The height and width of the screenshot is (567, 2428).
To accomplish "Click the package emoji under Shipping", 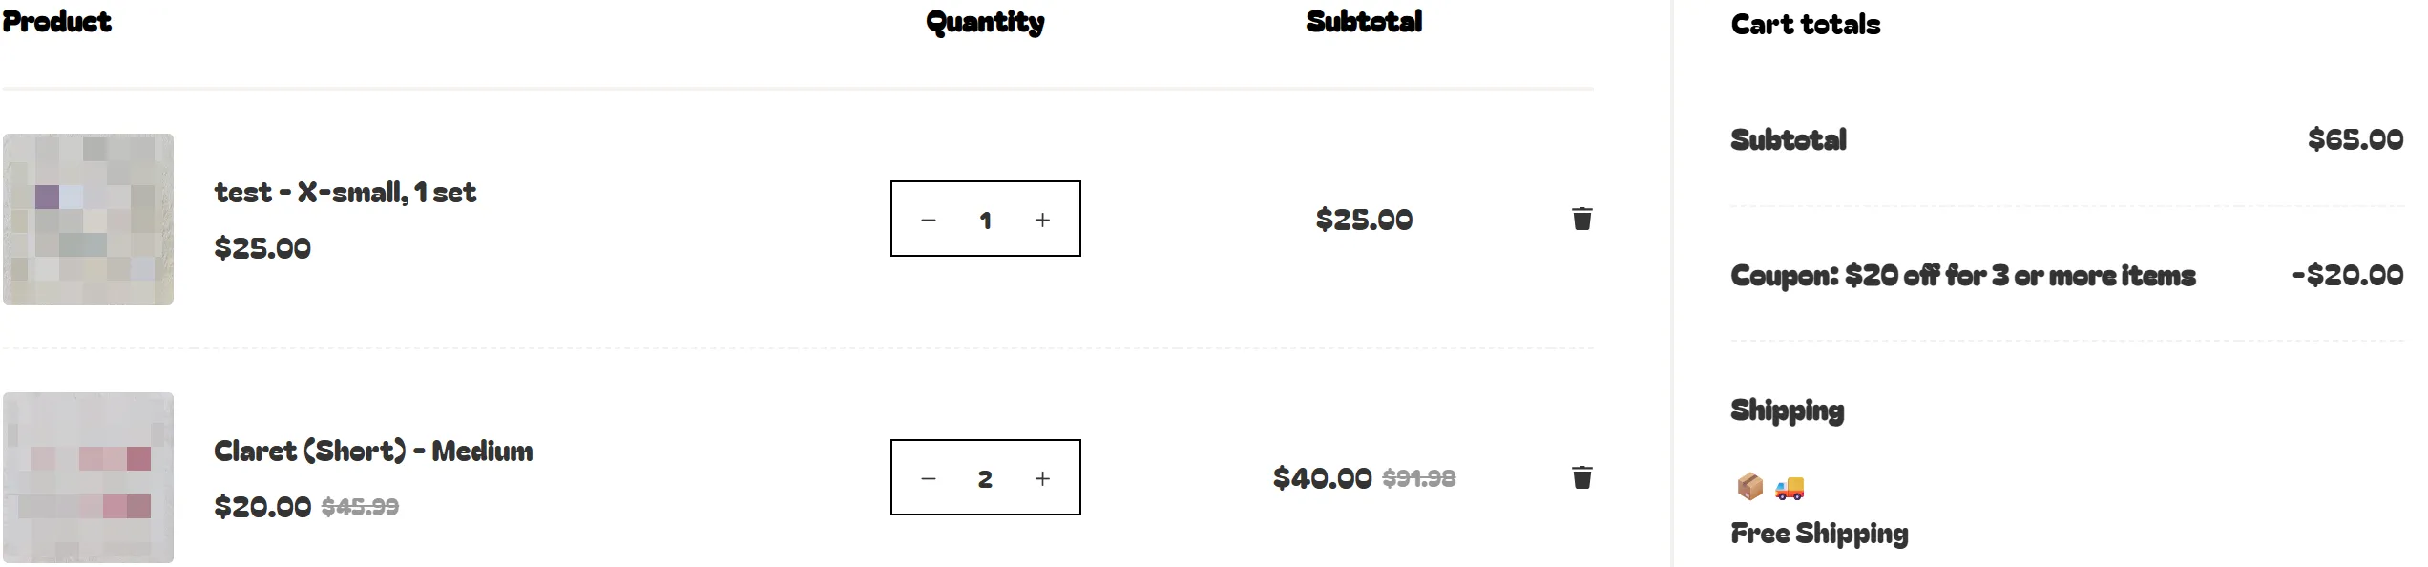I will pyautogui.click(x=1749, y=487).
